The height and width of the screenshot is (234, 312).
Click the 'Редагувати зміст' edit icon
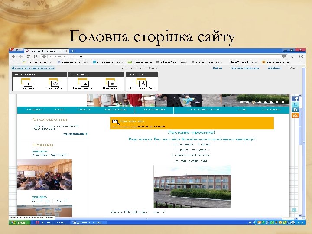[115, 122]
